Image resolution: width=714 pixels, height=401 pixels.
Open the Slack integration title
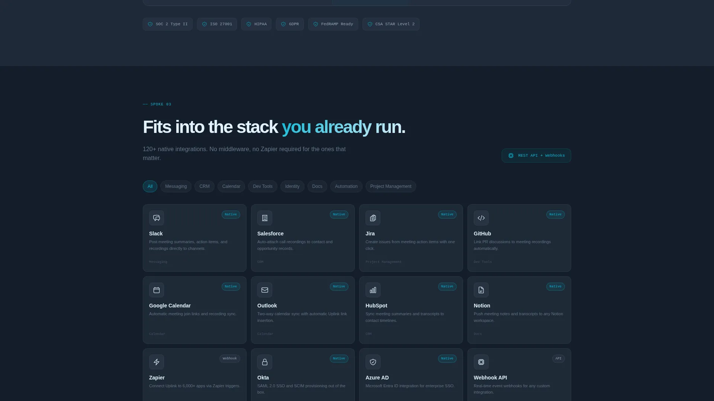click(x=156, y=234)
